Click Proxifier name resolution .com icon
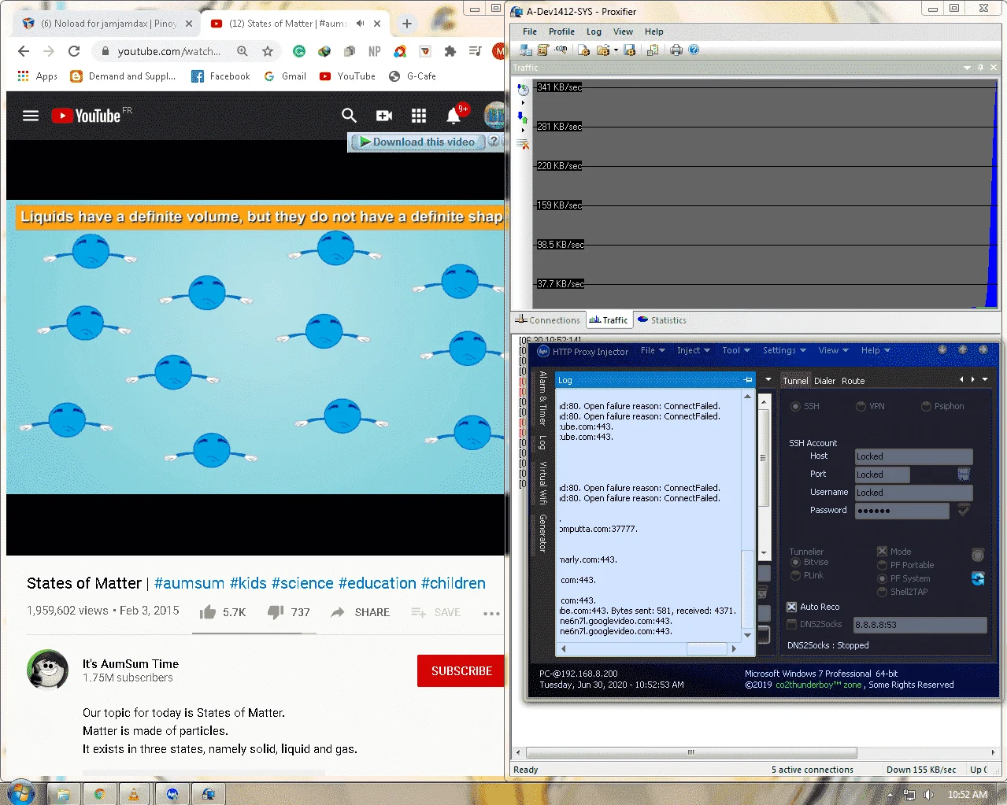This screenshot has height=805, width=1007. (x=561, y=50)
